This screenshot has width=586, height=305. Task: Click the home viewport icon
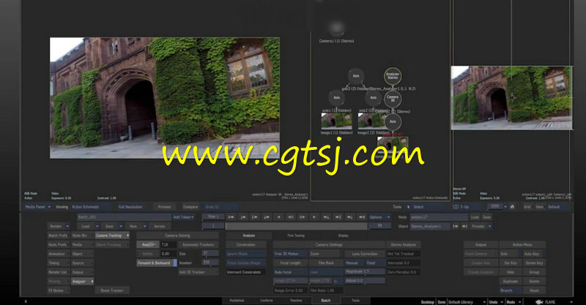pos(512,207)
